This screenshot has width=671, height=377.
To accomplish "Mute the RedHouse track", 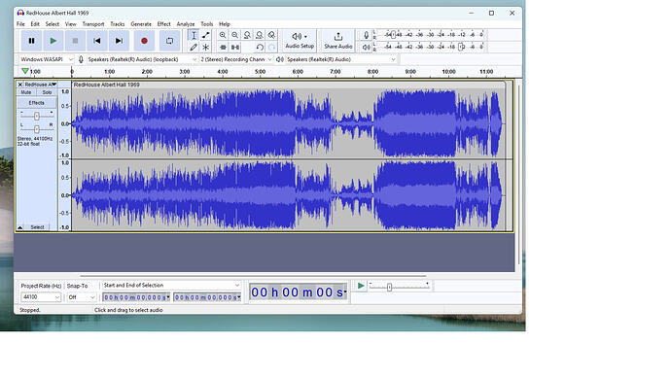I will pyautogui.click(x=26, y=92).
